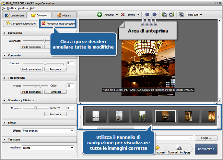Screen dimensions: 223x160
Task: Click the Ruota tutti rotate icon
Action: coord(181,15)
